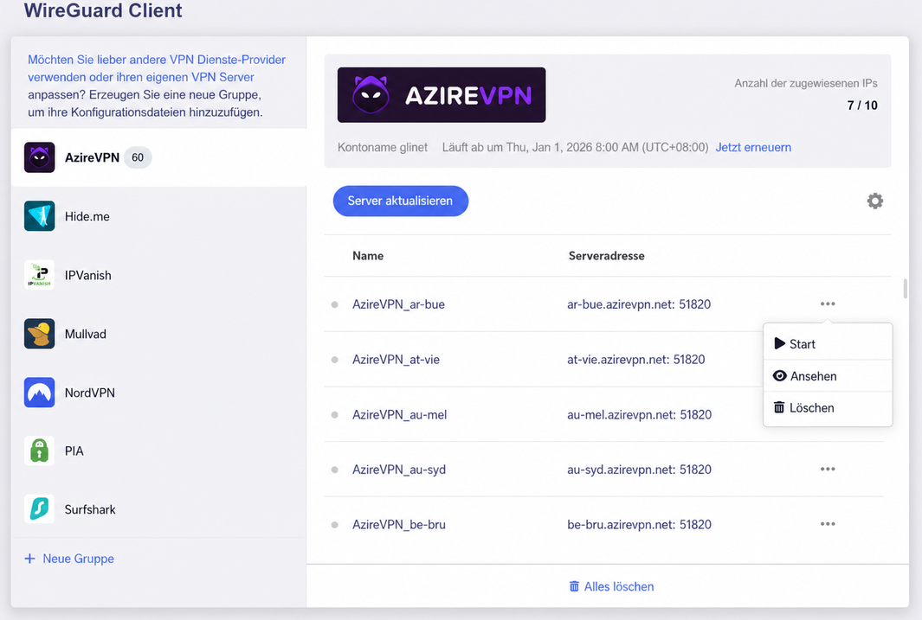Click the WireGuard Client page heading
The image size is (922, 620).
click(103, 10)
